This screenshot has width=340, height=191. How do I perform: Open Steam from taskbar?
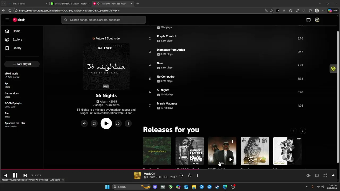tap(217, 187)
